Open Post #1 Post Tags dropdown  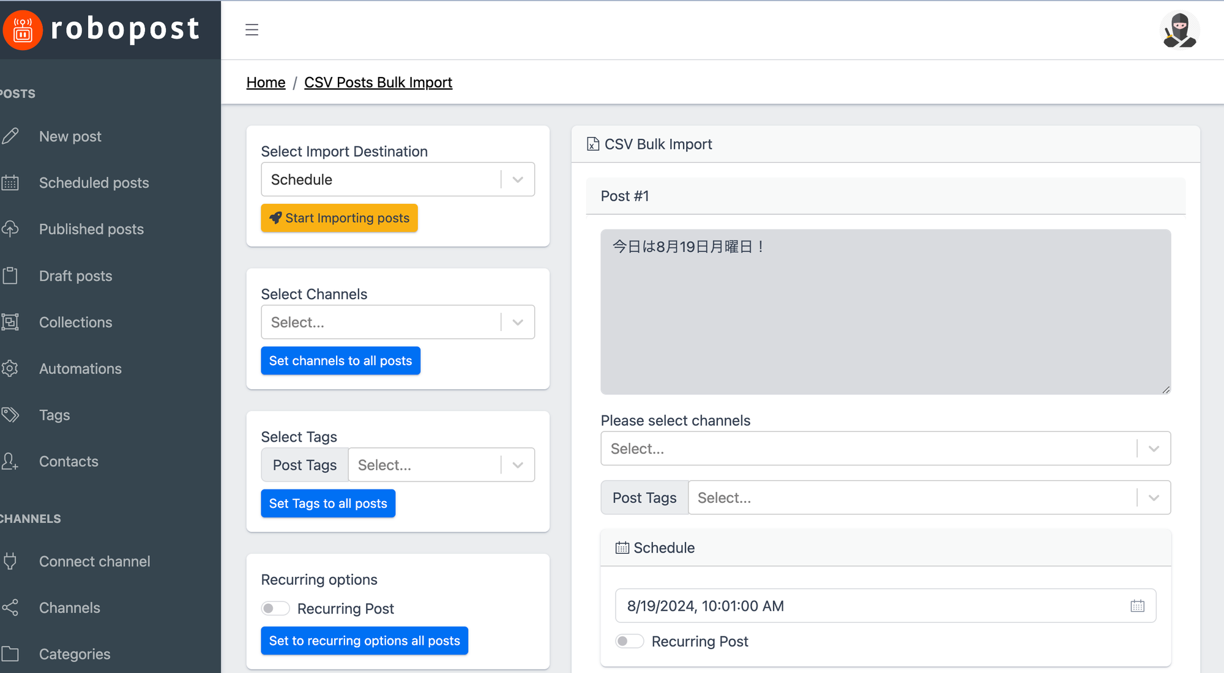click(929, 497)
